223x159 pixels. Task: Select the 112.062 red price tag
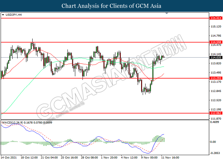point(216,113)
